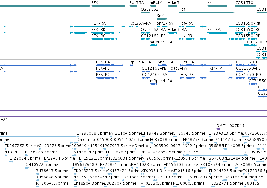
Task: Select transcript PEK-RC
Action: 104,39
